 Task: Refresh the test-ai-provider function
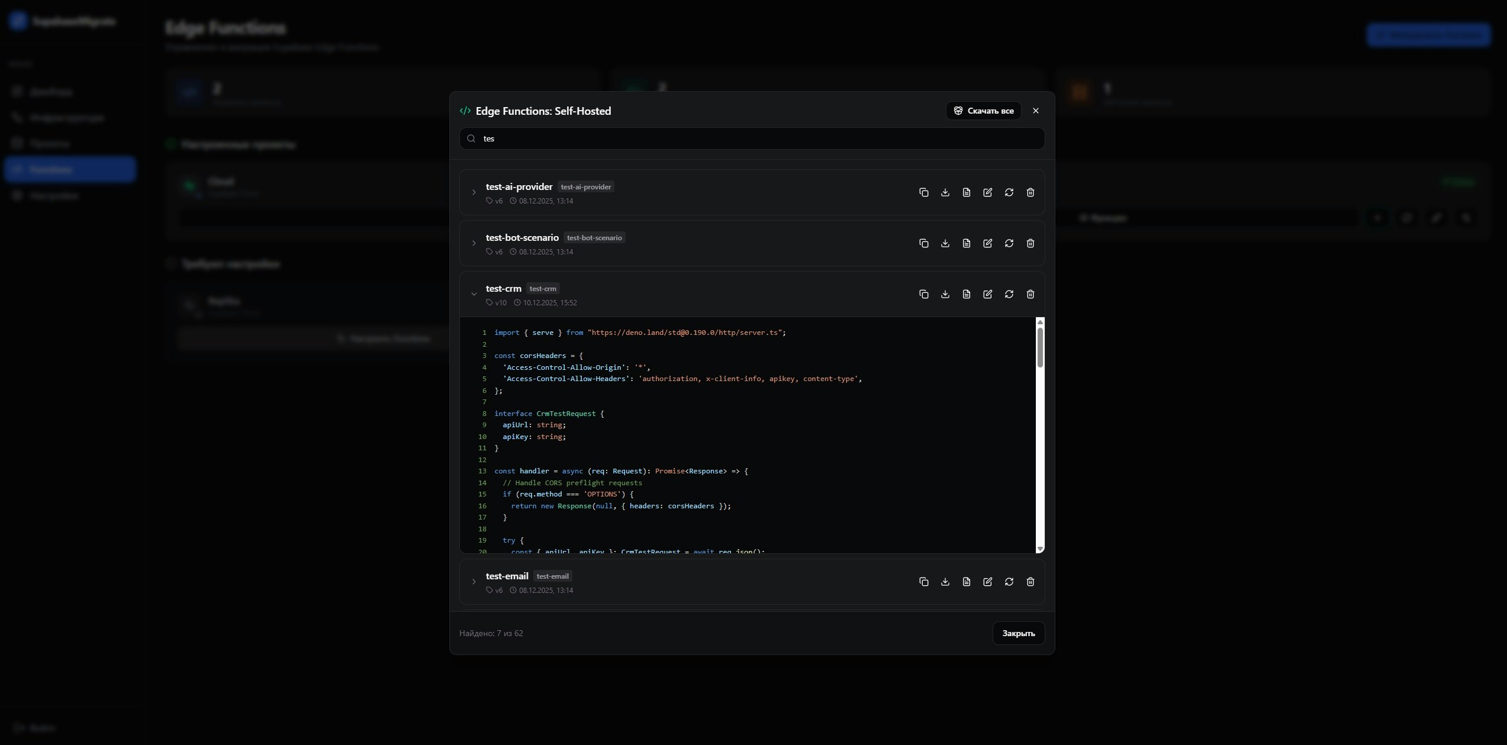coord(1009,192)
